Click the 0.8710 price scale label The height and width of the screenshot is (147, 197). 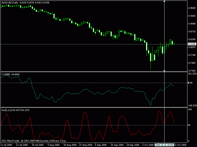coord(192,32)
